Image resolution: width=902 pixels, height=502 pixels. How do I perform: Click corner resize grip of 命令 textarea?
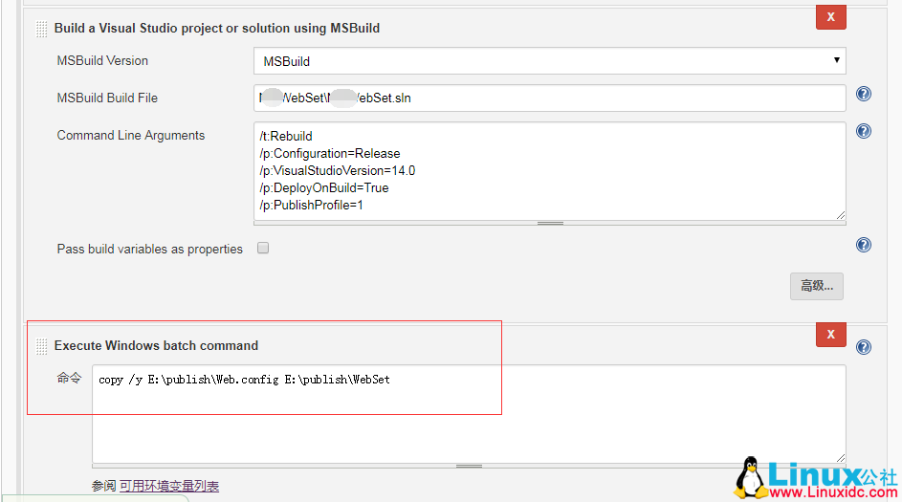click(x=841, y=458)
